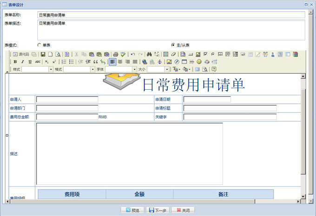Insert a Flash object
Viewport: 316px width, 216px height.
pyautogui.click(x=177, y=62)
